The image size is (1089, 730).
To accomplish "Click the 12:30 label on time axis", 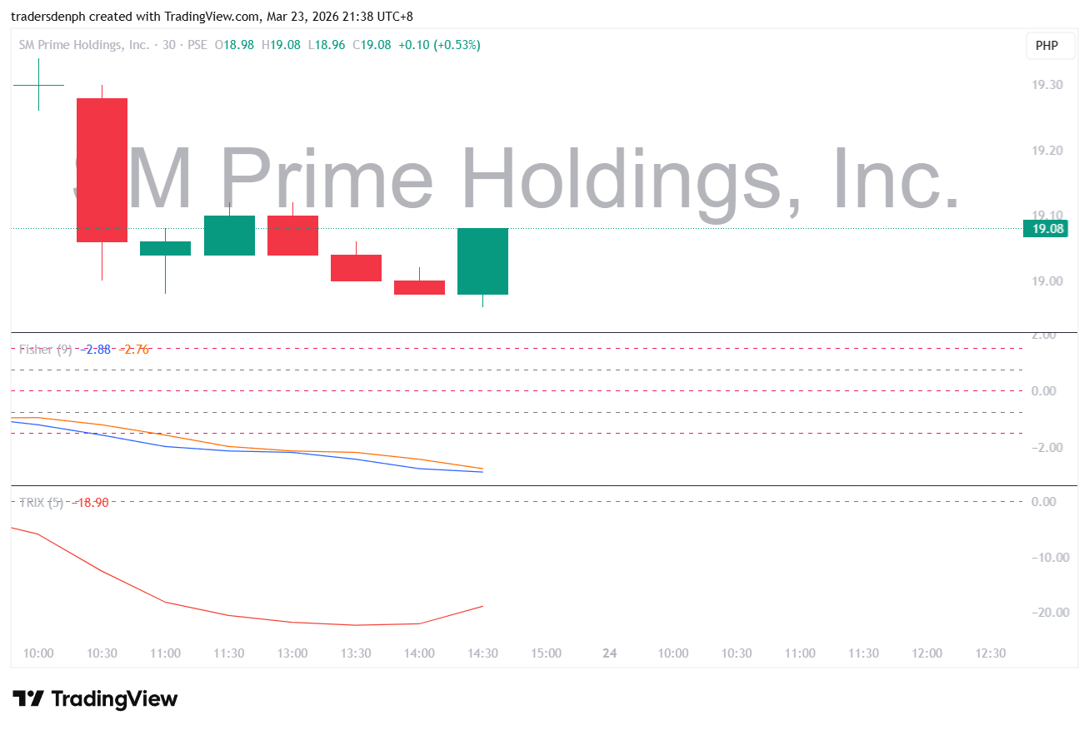I will [x=990, y=653].
